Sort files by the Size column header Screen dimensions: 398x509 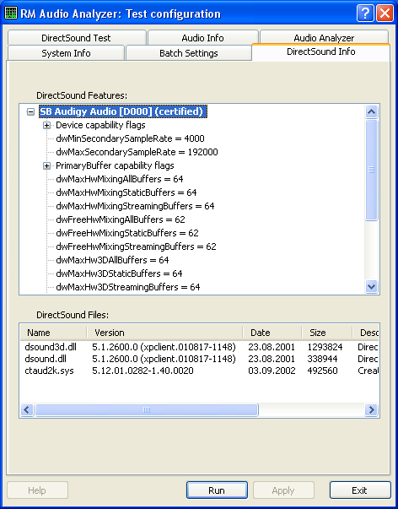pos(327,333)
